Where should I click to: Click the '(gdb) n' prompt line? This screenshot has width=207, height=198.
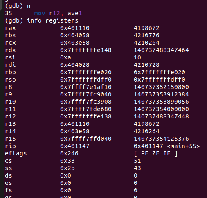point(18,6)
